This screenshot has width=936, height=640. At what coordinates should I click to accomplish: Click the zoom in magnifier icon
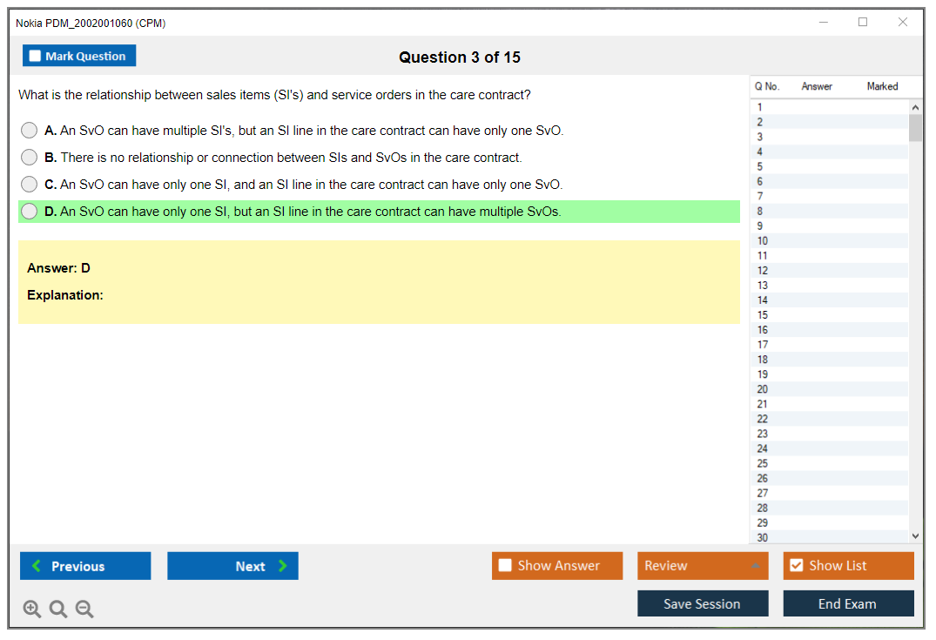pyautogui.click(x=32, y=609)
